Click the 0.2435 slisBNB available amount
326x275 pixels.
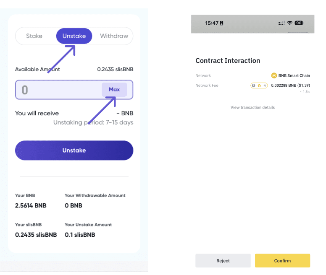115,70
